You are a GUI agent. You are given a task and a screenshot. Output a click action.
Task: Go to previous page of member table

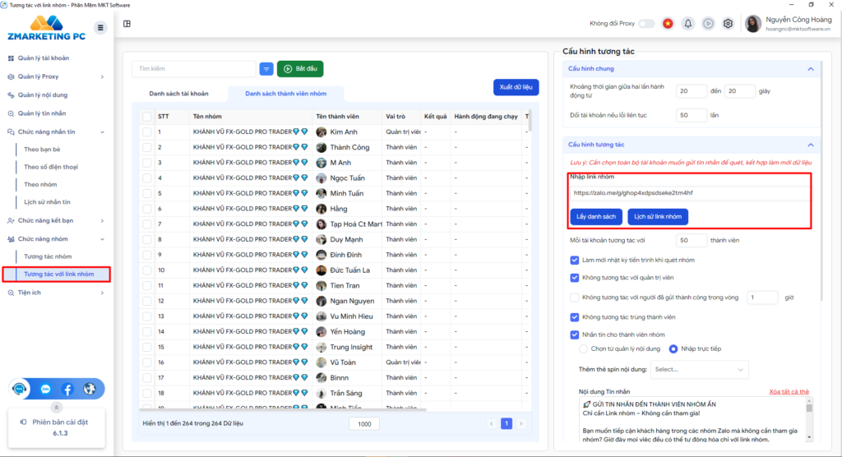492,423
